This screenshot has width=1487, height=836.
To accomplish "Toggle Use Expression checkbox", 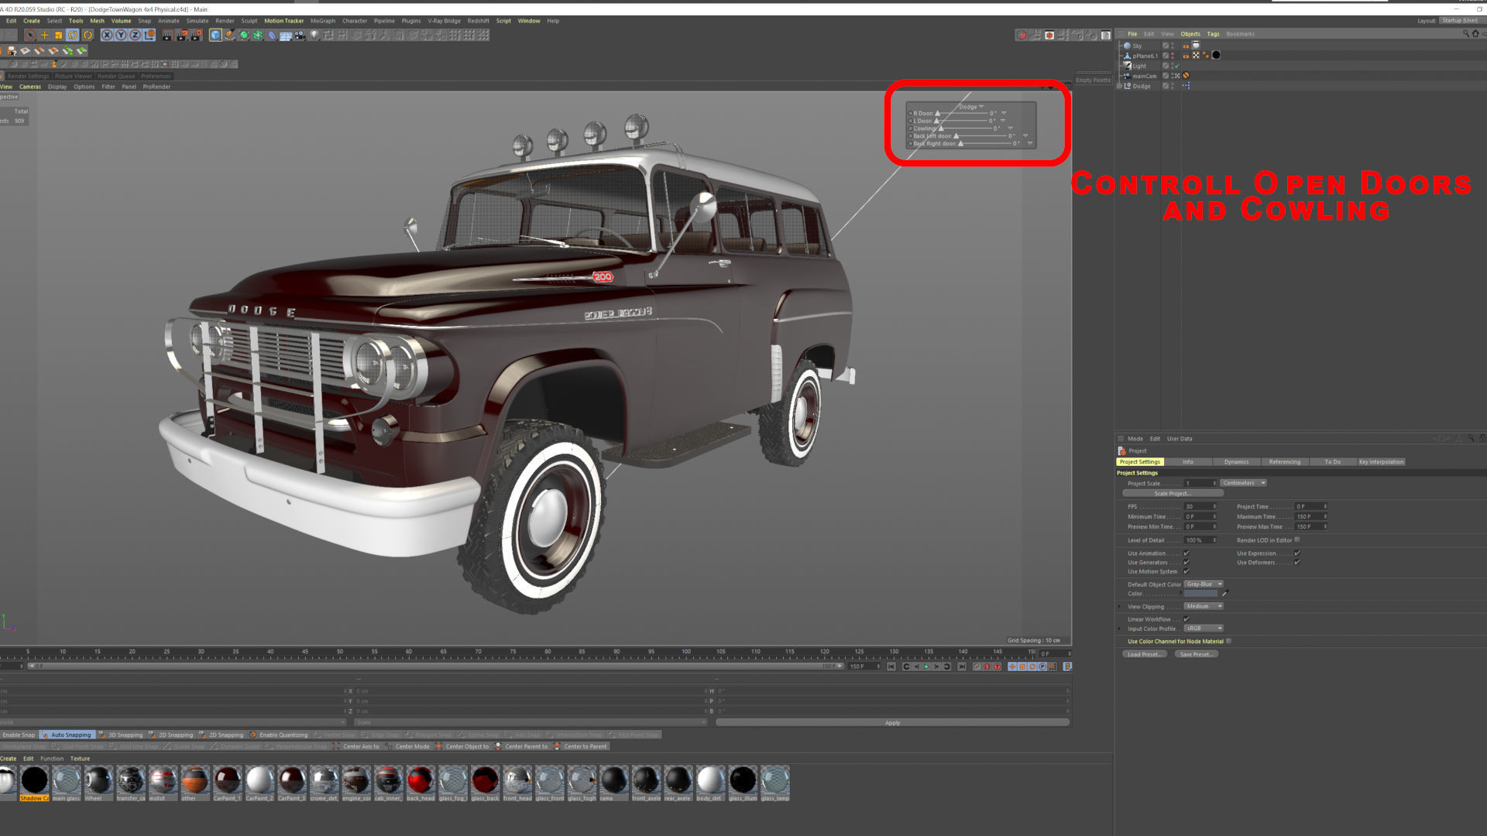I will point(1296,553).
